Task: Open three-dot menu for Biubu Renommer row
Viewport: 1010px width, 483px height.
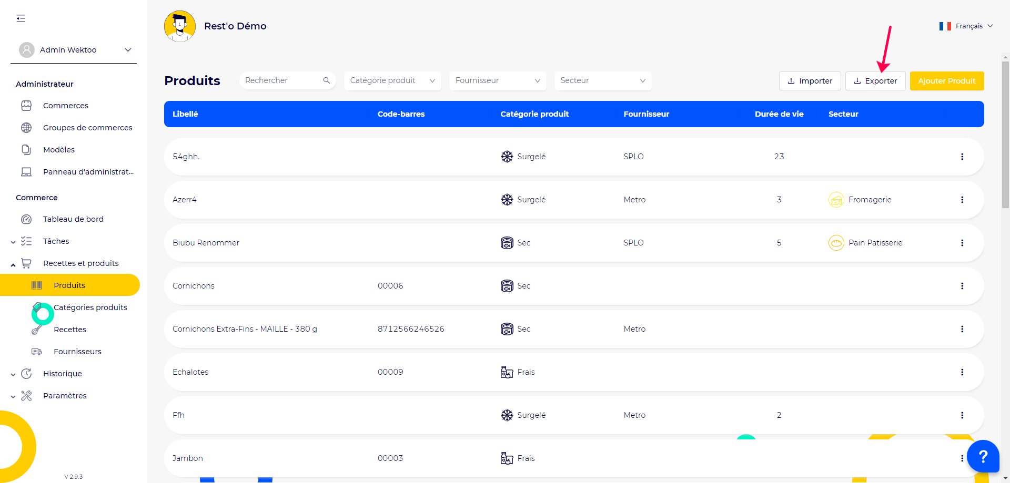Action: (x=962, y=243)
